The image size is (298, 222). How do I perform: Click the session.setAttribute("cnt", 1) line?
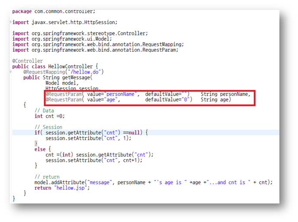88,138
